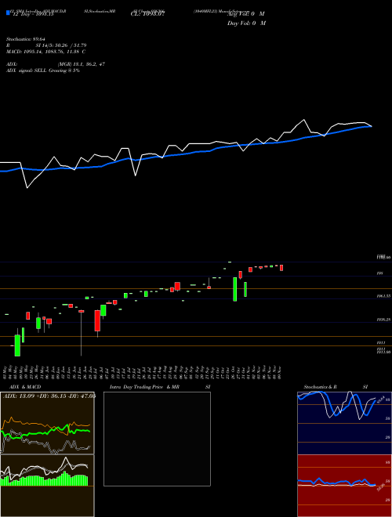Click the 1061.55 price axis label
This screenshot has height=517, width=392.
[383, 296]
